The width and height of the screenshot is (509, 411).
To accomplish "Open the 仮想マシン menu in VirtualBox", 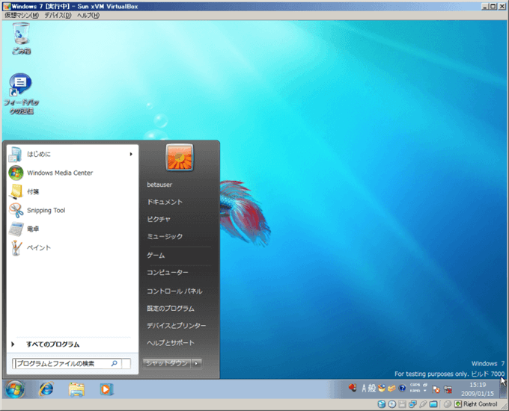I will point(21,15).
